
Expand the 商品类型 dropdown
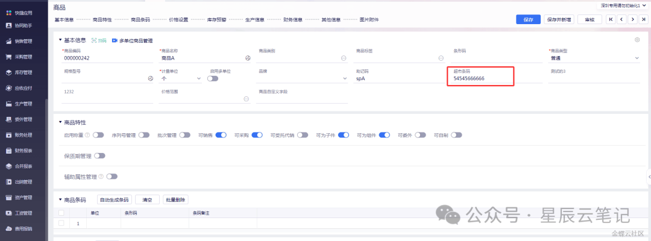pos(637,58)
